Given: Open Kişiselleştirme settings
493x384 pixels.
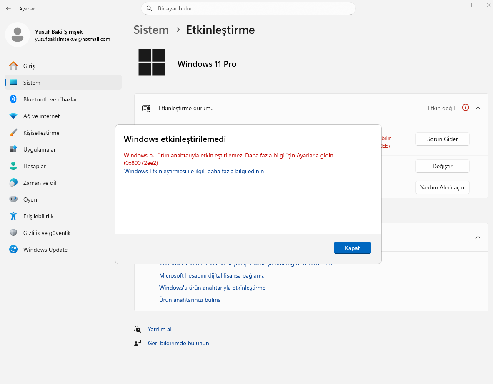Looking at the screenshot, I should pos(63,133).
